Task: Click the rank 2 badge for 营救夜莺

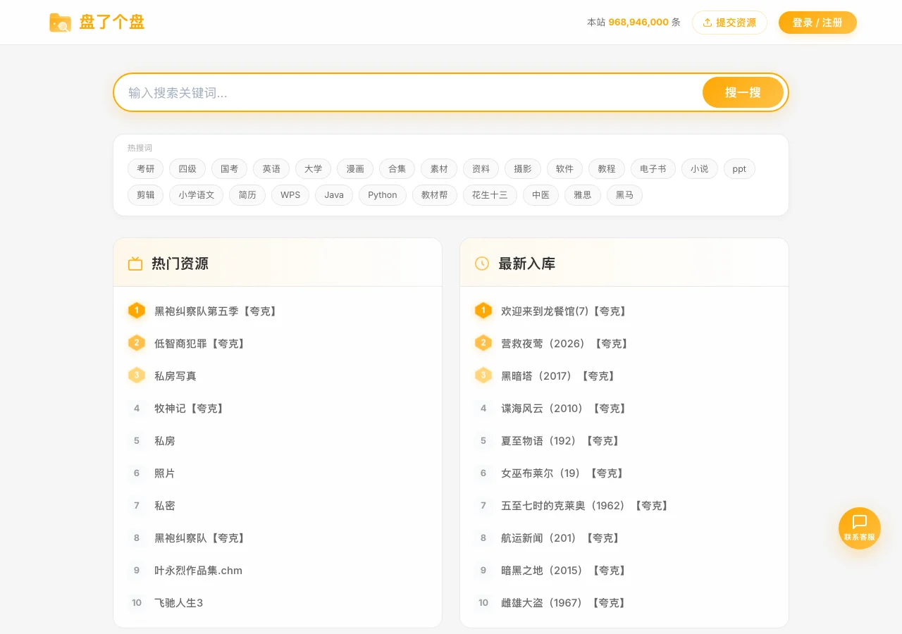Action: (483, 343)
